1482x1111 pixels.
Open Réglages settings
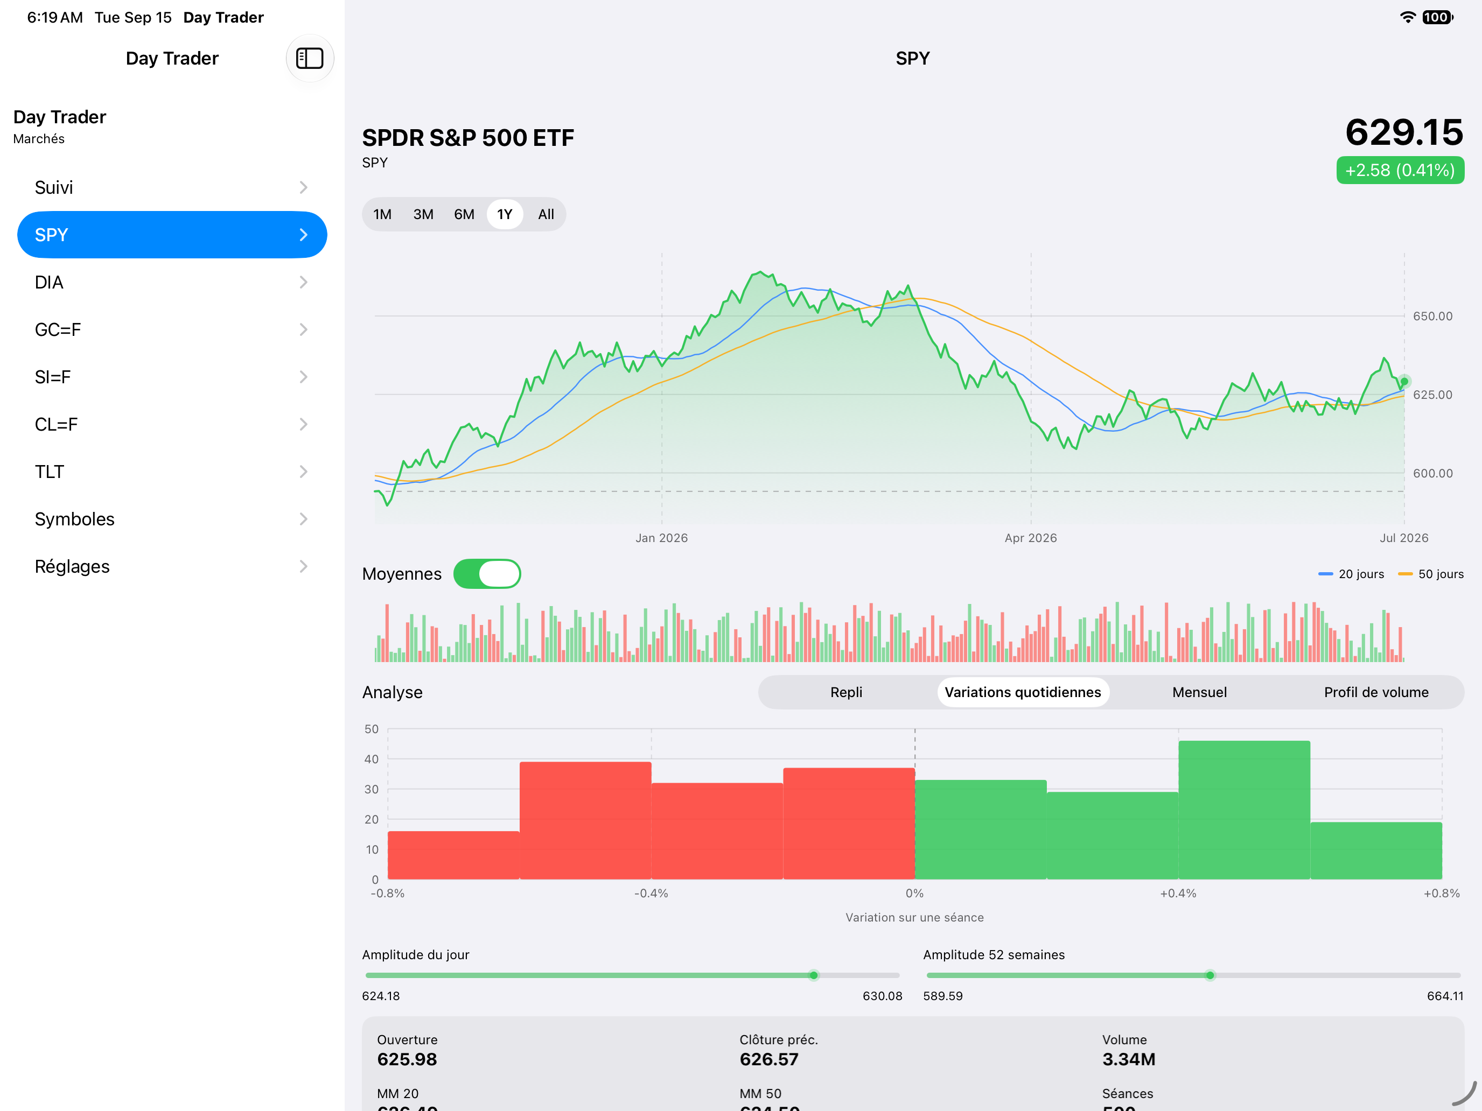[x=172, y=567]
